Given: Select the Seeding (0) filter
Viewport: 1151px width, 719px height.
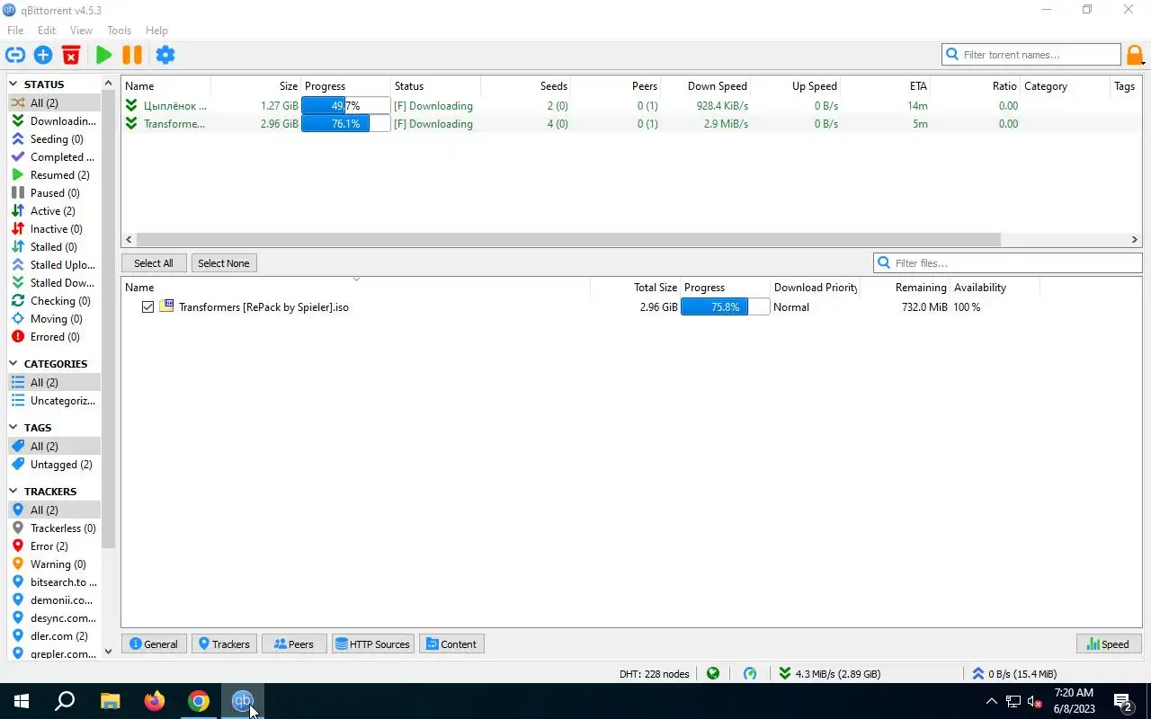Looking at the screenshot, I should (54, 139).
